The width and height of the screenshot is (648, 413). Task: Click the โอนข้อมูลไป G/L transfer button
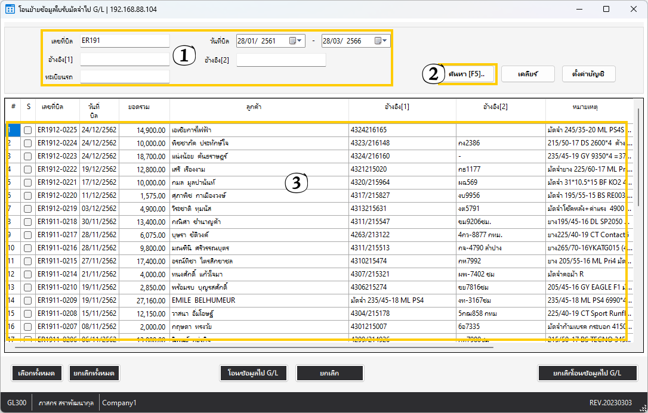point(254,373)
